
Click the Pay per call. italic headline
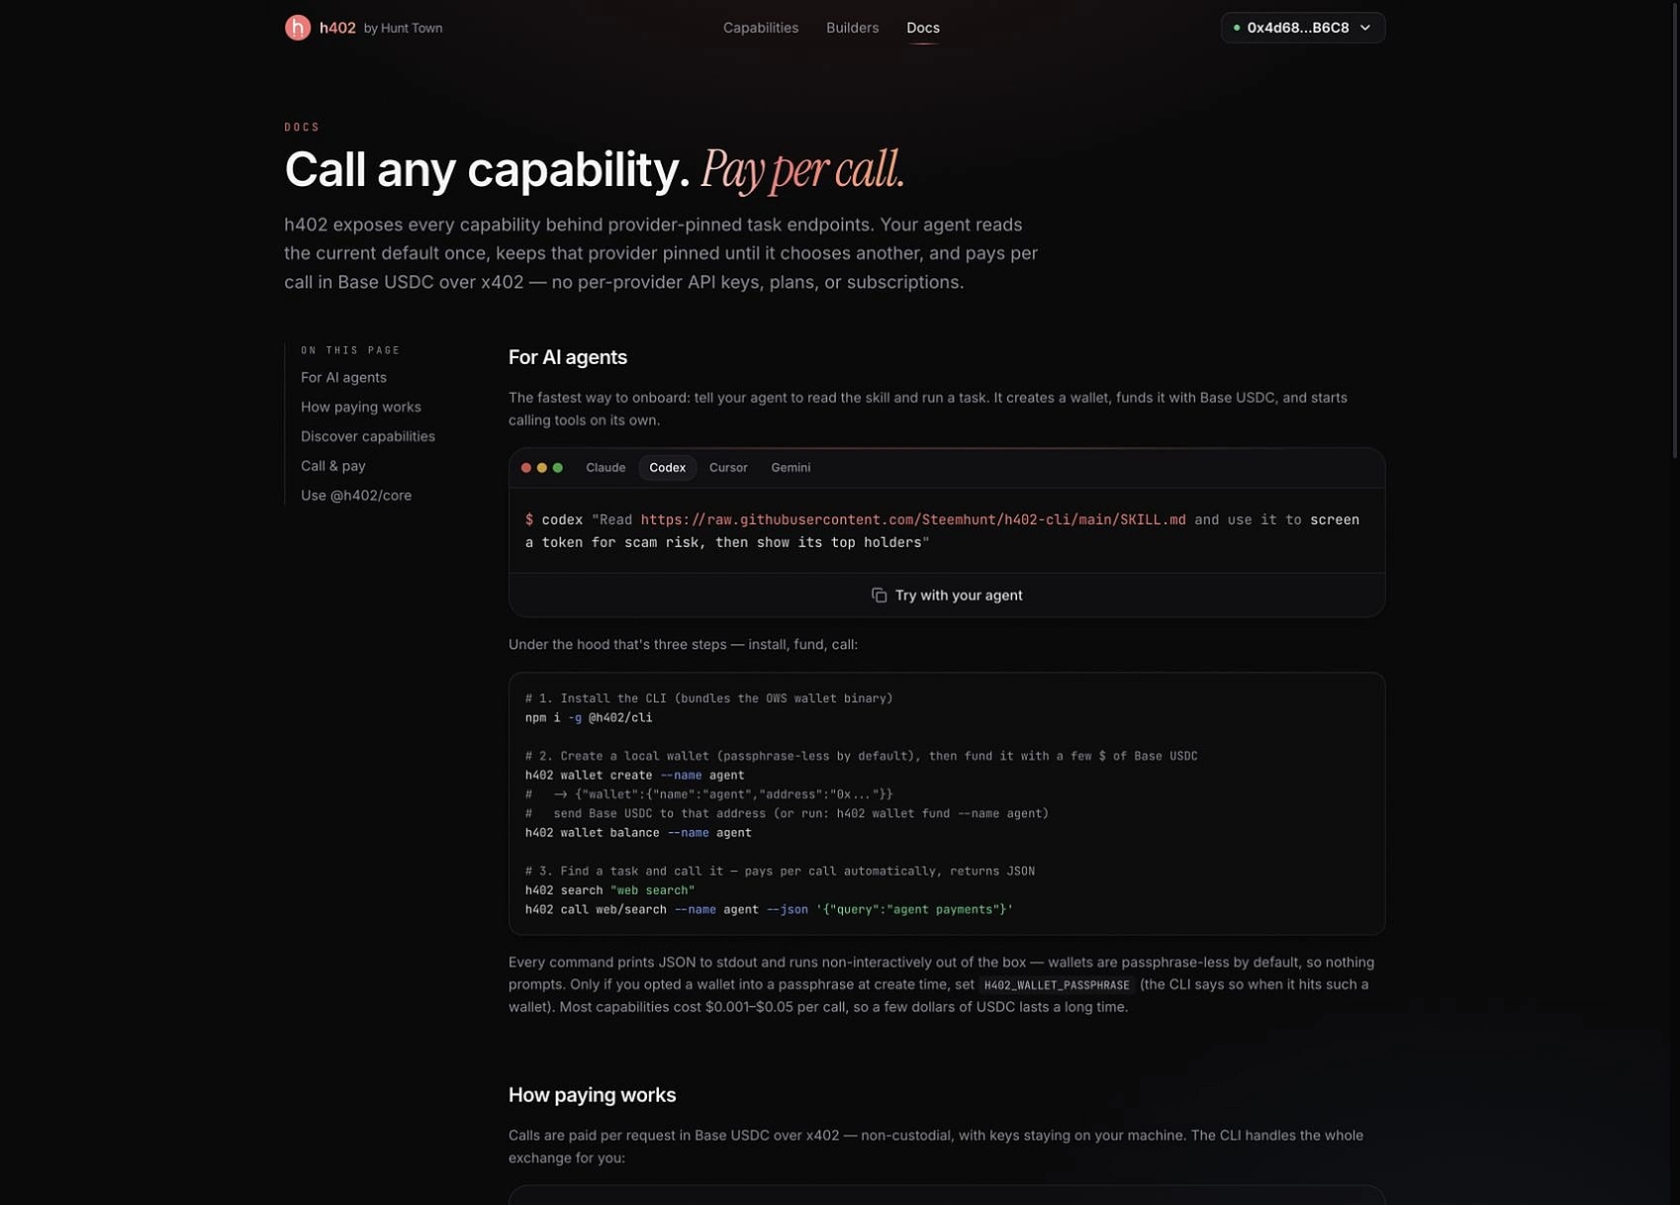802,169
